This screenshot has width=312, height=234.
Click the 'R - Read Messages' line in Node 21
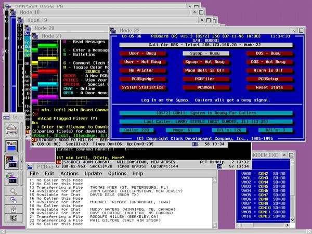click(84, 42)
